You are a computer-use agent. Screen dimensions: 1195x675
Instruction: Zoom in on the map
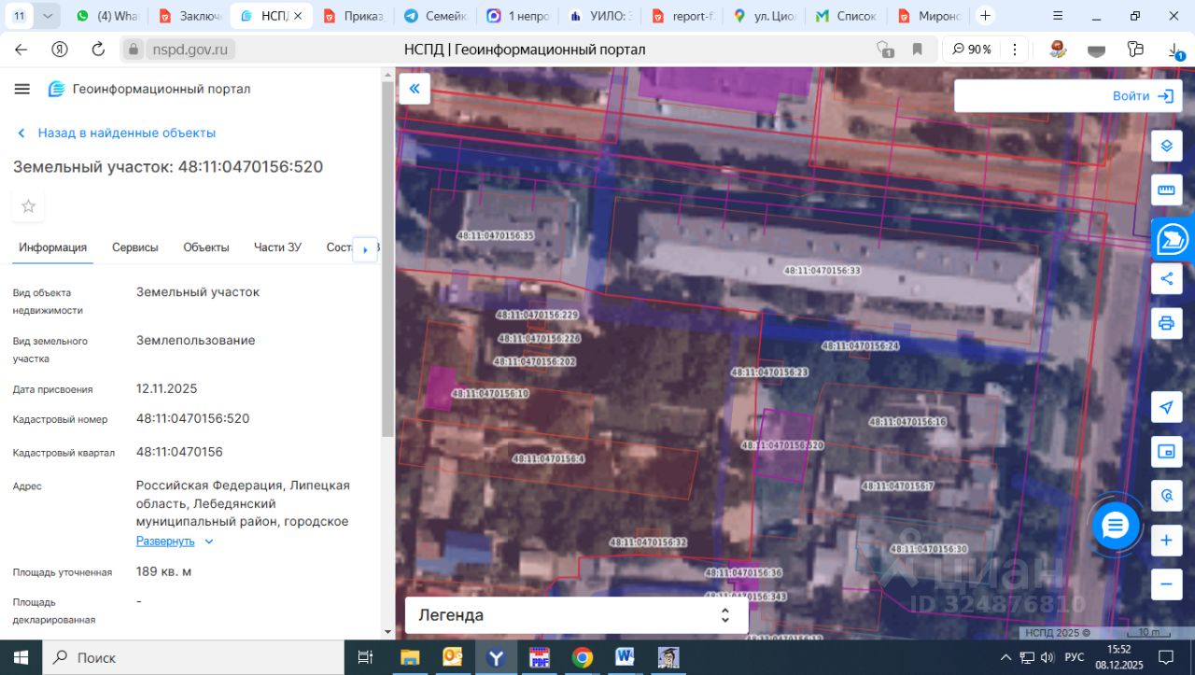pos(1166,540)
